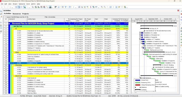The height and width of the screenshot is (97, 182).
Task: Click the purple Progress Spotlight icon
Action: point(91,7)
